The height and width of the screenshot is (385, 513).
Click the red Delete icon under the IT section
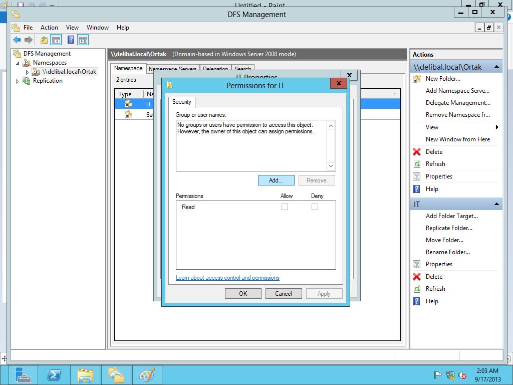tap(417, 277)
